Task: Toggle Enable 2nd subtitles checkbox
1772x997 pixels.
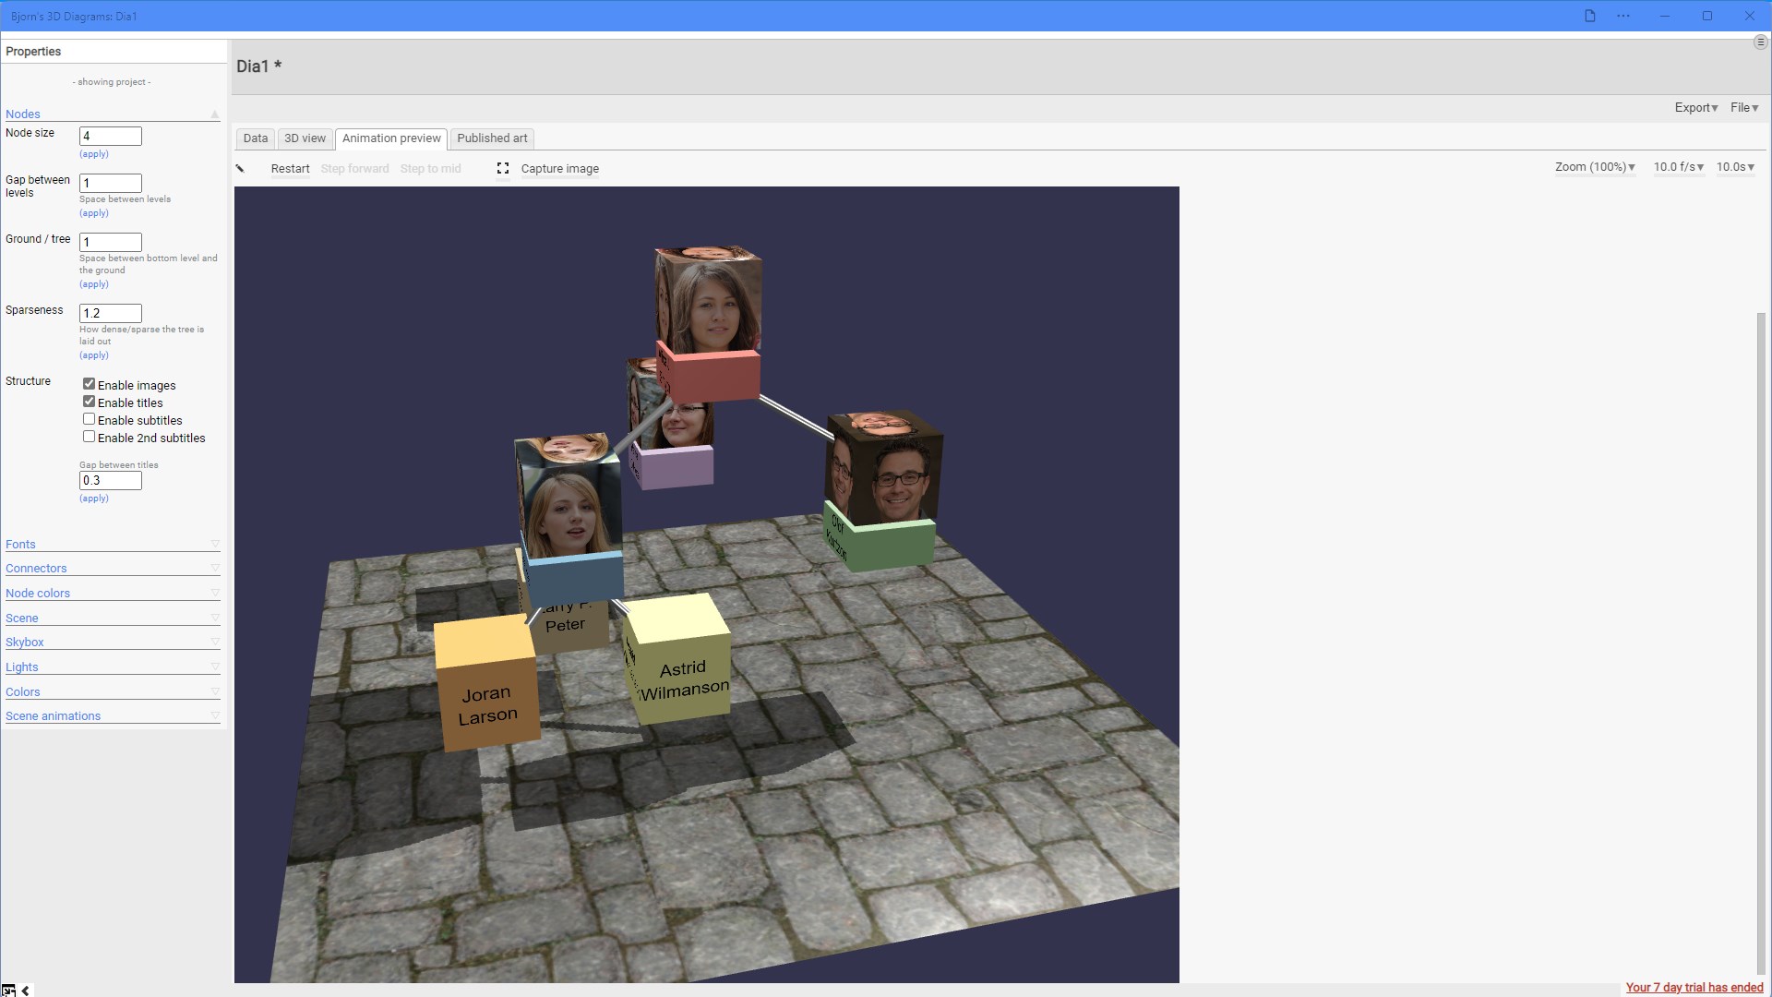Action: [x=90, y=437]
